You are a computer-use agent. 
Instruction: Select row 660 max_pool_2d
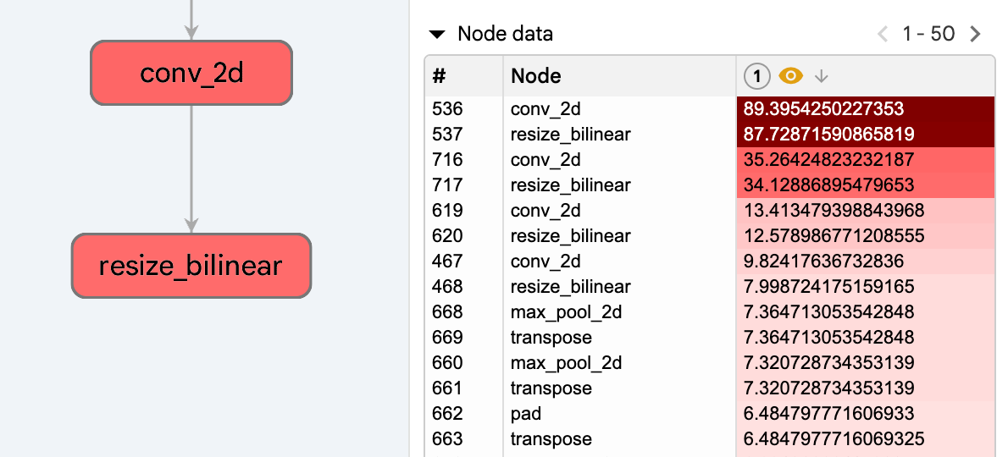[x=566, y=363]
